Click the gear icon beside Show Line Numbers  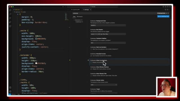click(88, 60)
